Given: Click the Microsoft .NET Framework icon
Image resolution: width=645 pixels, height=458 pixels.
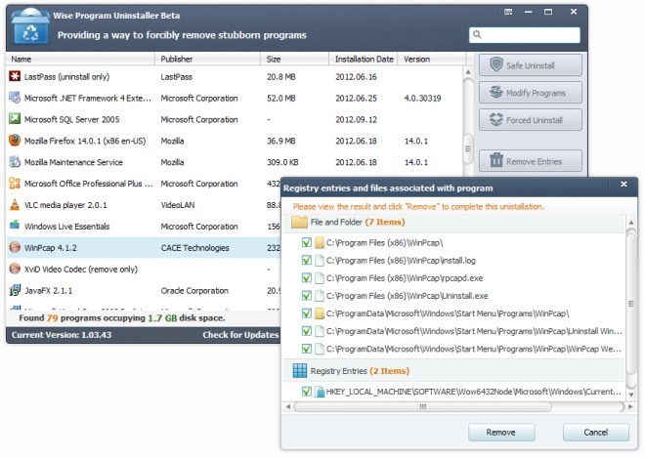Looking at the screenshot, I should coord(15,98).
